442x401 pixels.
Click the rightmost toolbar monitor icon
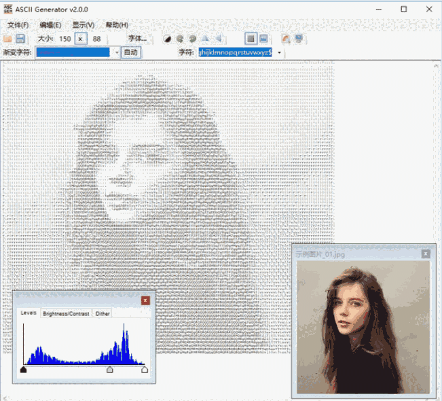(x=298, y=39)
